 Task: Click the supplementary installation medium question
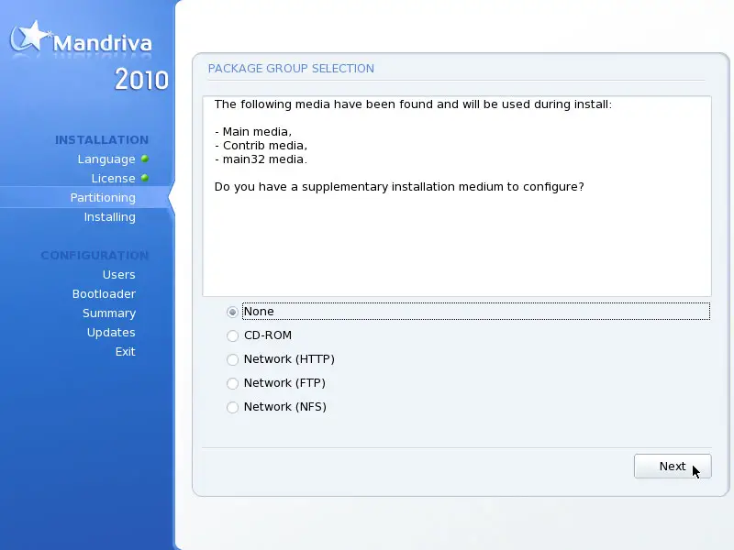[x=399, y=187]
